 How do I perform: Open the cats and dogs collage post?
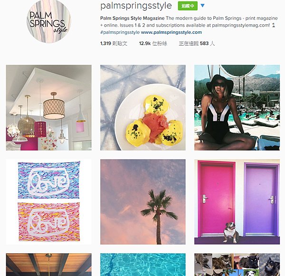tap(237, 265)
